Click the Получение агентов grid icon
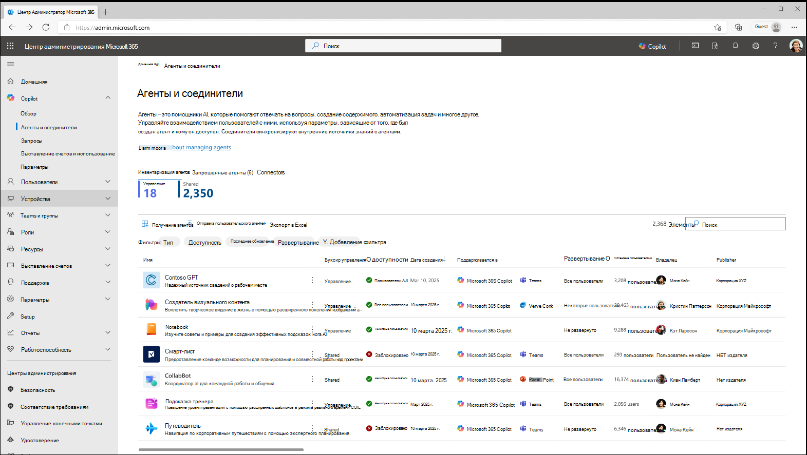This screenshot has height=455, width=807. [x=145, y=224]
